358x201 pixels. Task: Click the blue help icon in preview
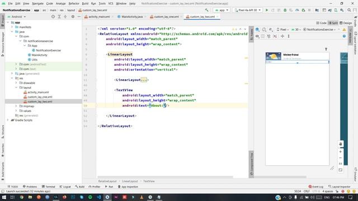pyautogui.click(x=344, y=36)
